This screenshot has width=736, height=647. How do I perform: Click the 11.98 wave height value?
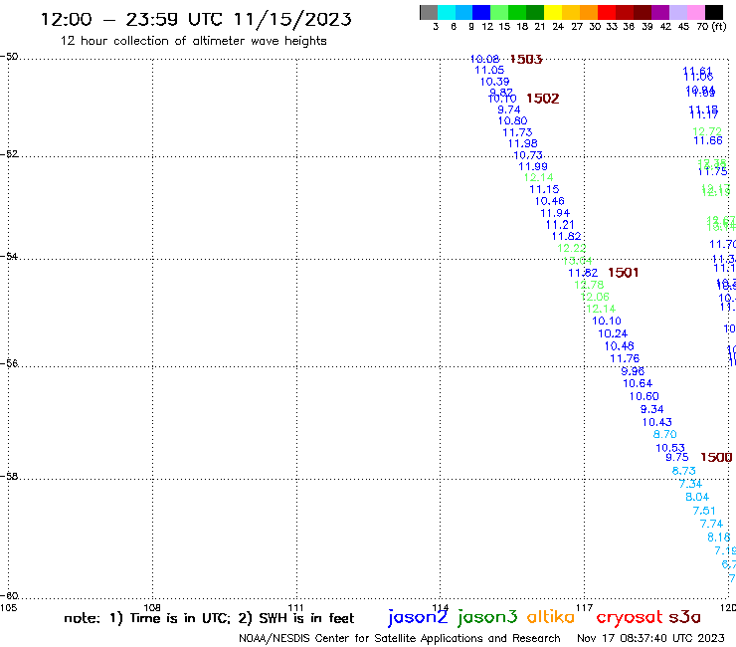click(523, 143)
